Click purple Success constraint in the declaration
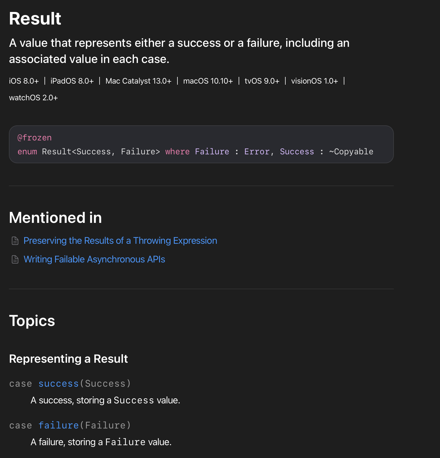 tap(297, 152)
